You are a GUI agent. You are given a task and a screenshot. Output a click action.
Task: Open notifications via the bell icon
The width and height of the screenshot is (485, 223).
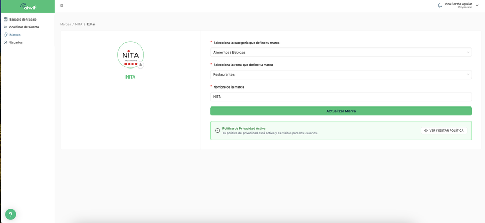point(440,6)
